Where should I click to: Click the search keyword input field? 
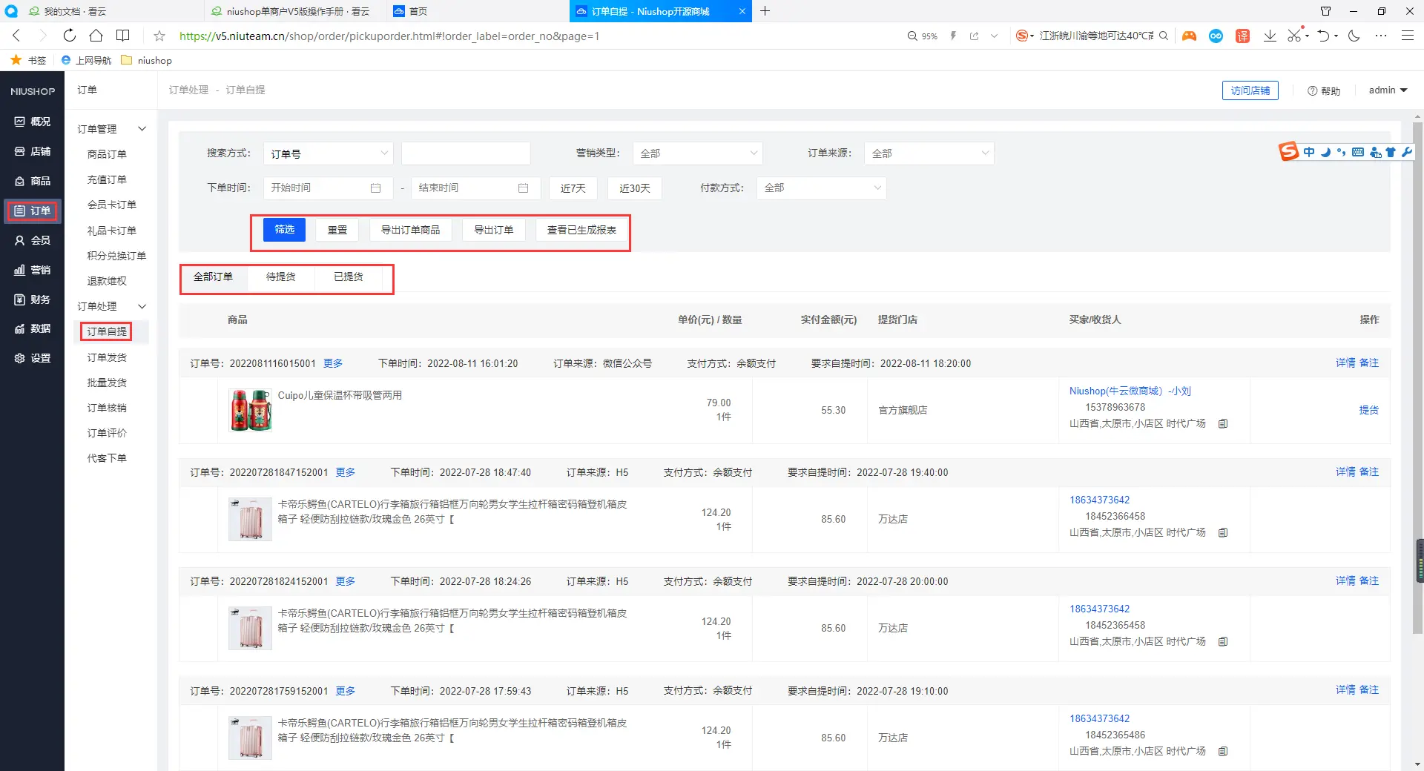pyautogui.click(x=465, y=153)
